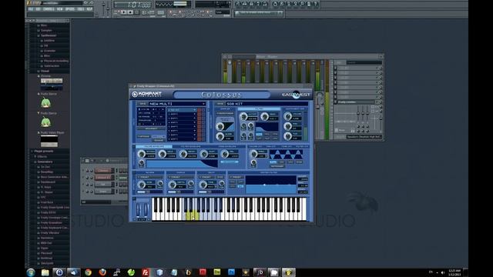The image size is (493, 277).
Task: Open the Windows Start button
Action: 31,272
